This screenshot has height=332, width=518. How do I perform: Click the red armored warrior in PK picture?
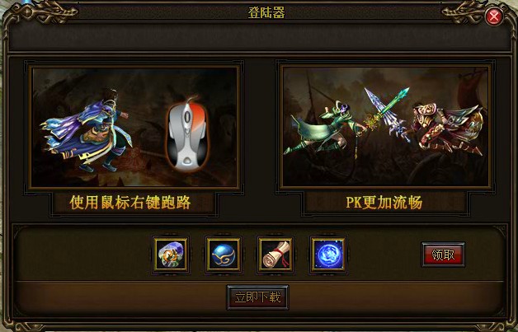point(446,129)
